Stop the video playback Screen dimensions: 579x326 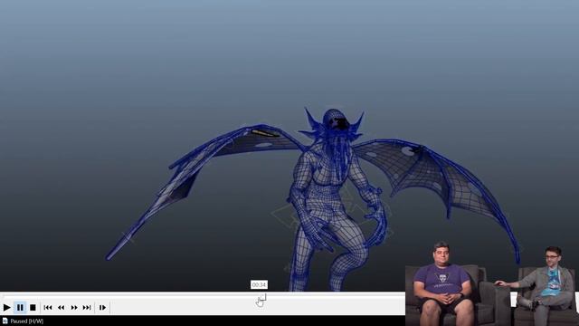coord(33,307)
